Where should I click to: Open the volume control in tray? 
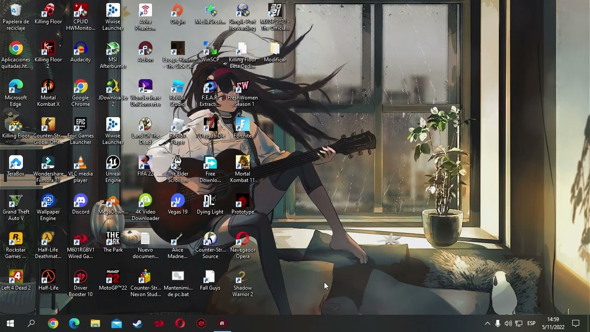[508, 323]
